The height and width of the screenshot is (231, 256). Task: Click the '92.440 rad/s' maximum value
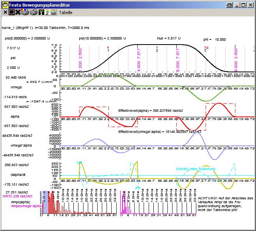click(16, 77)
